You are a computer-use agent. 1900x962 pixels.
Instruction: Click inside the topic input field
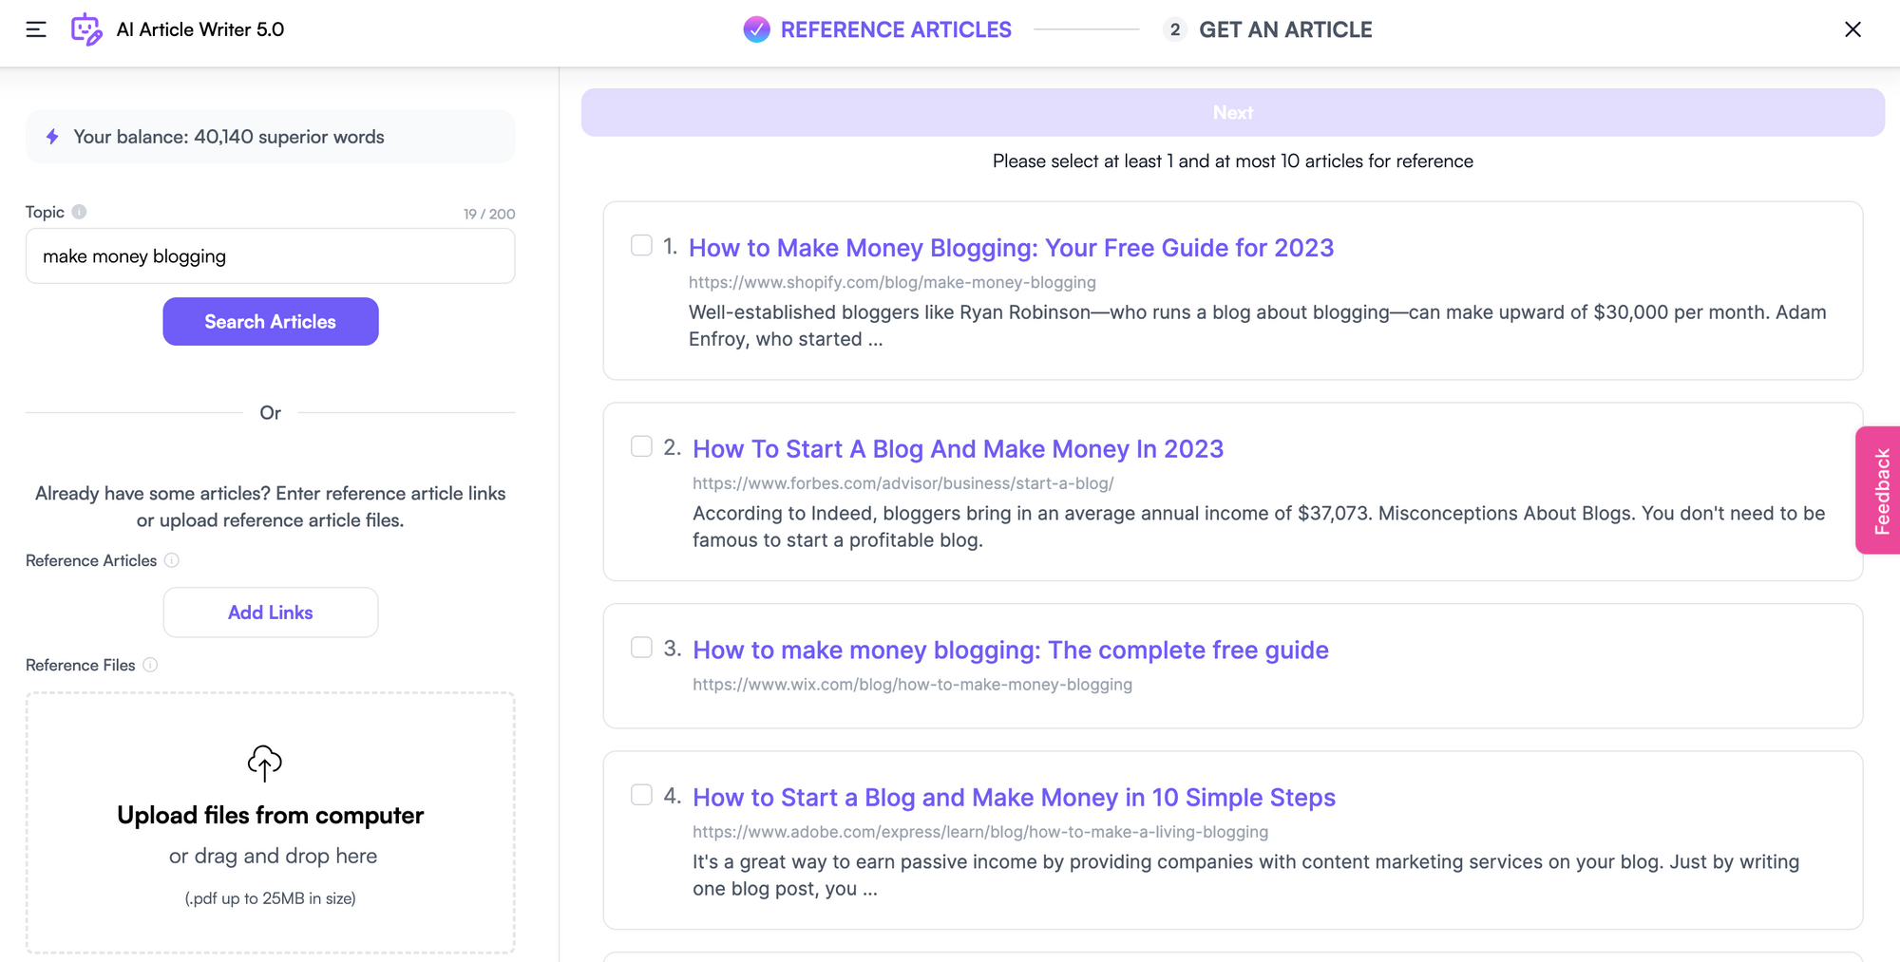coord(270,255)
